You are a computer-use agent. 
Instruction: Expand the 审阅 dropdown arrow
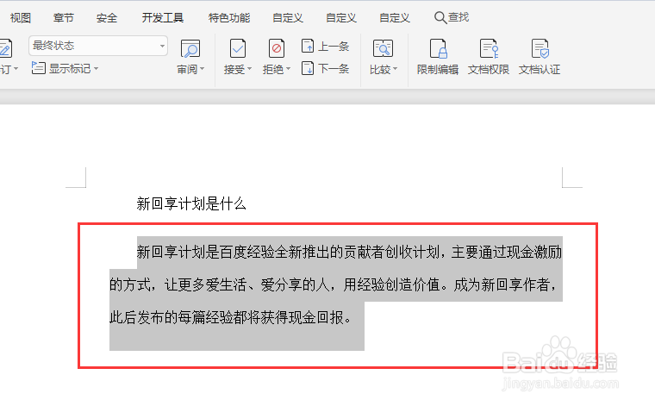click(x=203, y=69)
